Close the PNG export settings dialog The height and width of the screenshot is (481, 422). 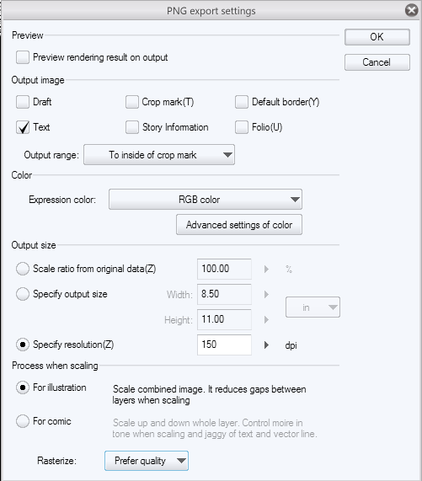point(411,10)
